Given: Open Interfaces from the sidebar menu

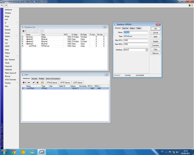Looking at the screenshot, I should point(8,10).
